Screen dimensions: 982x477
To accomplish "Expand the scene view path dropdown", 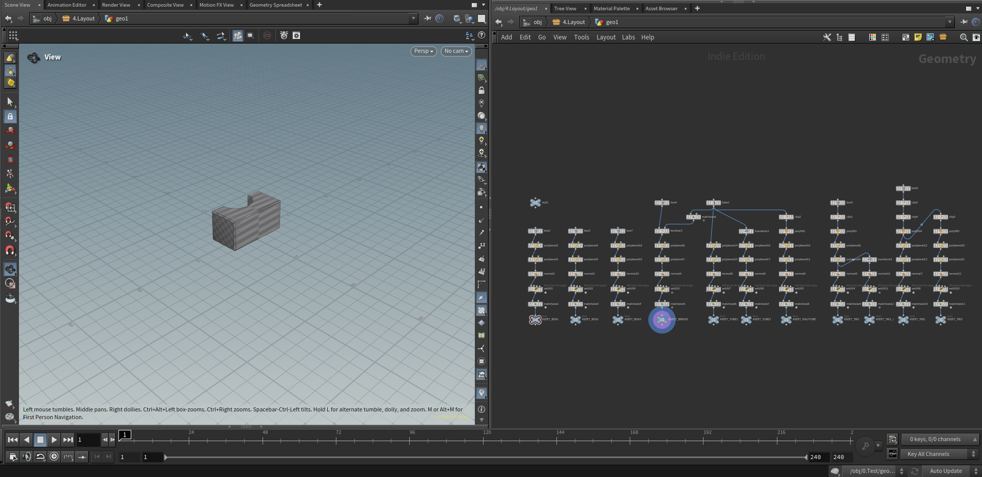I will pyautogui.click(x=413, y=18).
